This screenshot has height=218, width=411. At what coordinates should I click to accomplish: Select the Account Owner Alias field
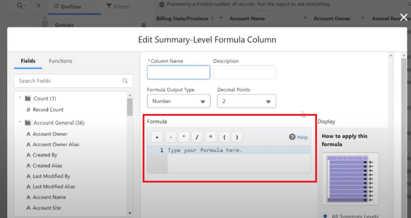coord(53,145)
